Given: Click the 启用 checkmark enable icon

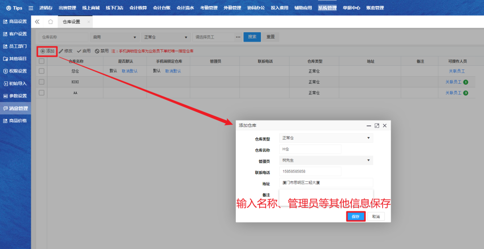Looking at the screenshot, I should pyautogui.click(x=79, y=51).
